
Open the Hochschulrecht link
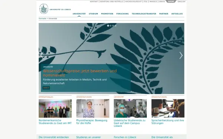click(x=133, y=1)
